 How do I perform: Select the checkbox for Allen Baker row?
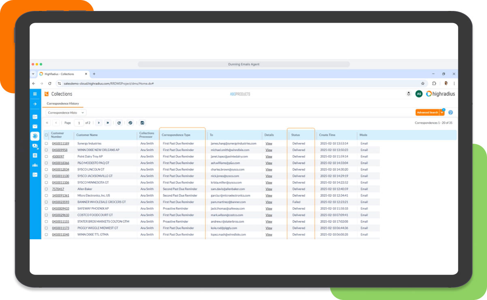[x=46, y=189]
